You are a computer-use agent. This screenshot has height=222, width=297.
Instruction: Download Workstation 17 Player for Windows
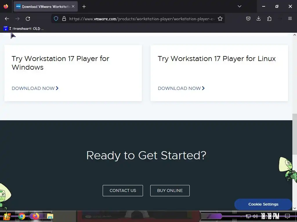[35, 88]
